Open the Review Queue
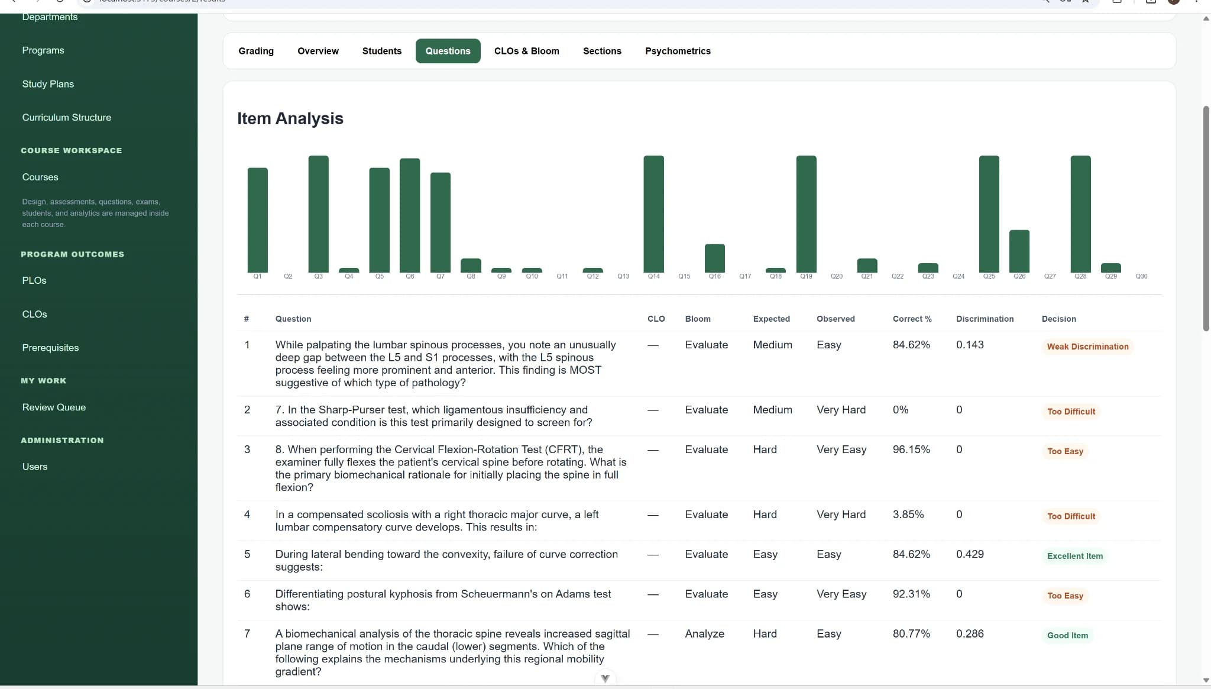 coord(54,407)
